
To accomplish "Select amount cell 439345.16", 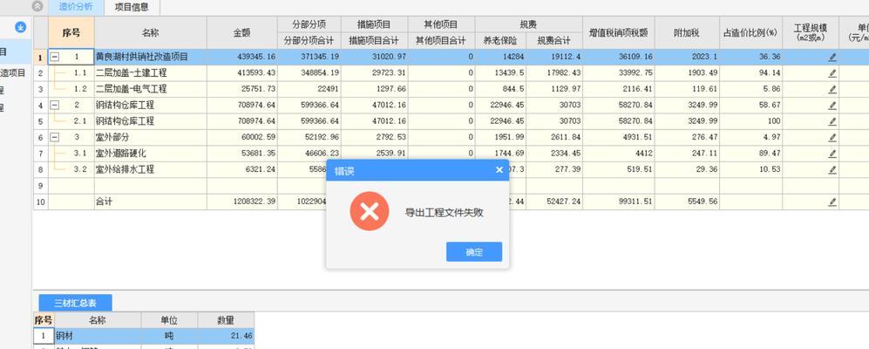I will tap(241, 57).
